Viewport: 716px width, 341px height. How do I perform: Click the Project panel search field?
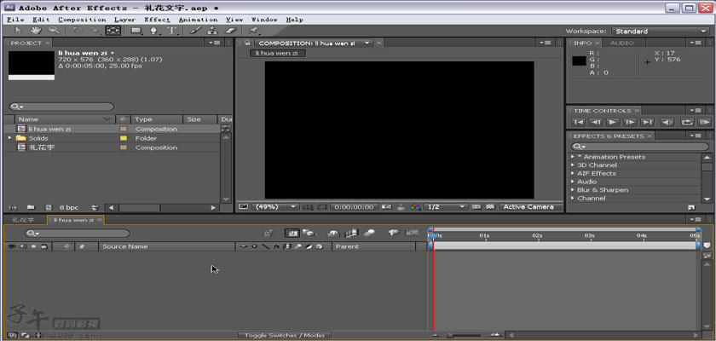pyautogui.click(x=61, y=107)
